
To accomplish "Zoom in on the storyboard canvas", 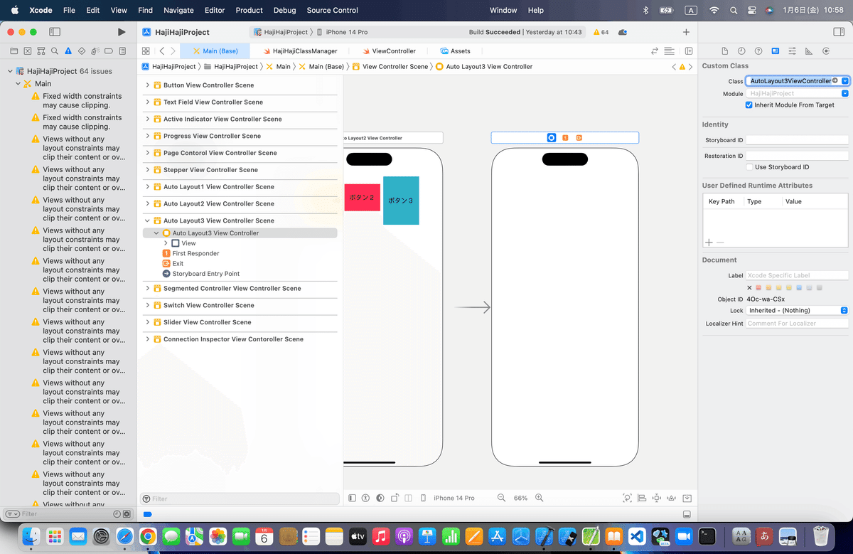I will pos(540,498).
